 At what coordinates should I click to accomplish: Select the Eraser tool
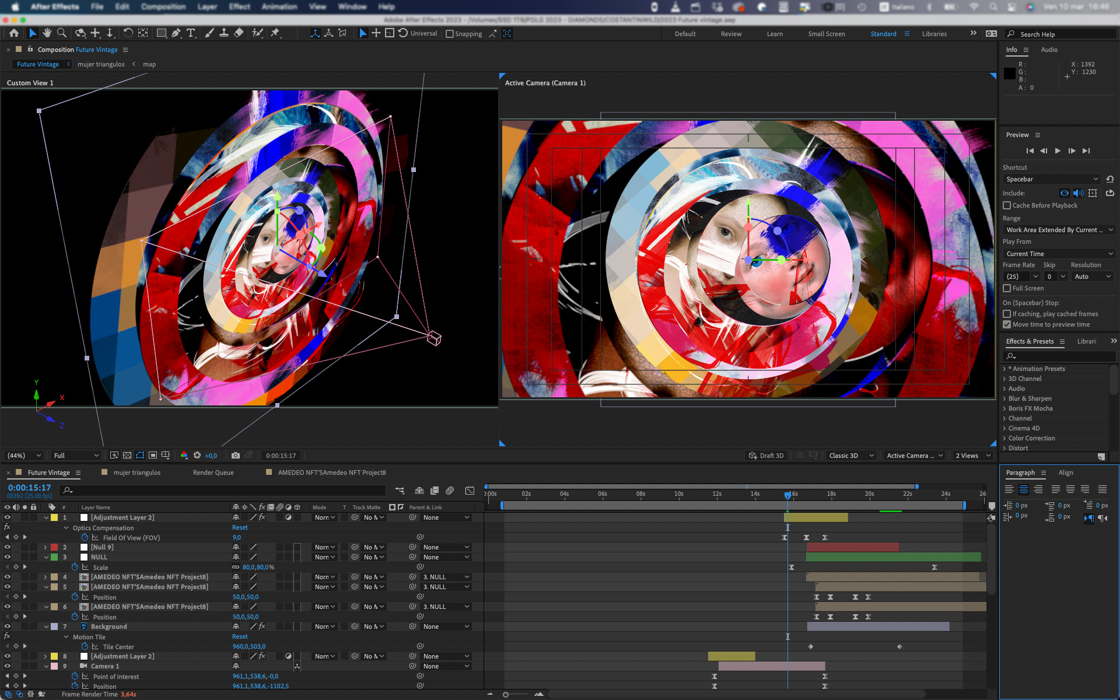coord(239,33)
